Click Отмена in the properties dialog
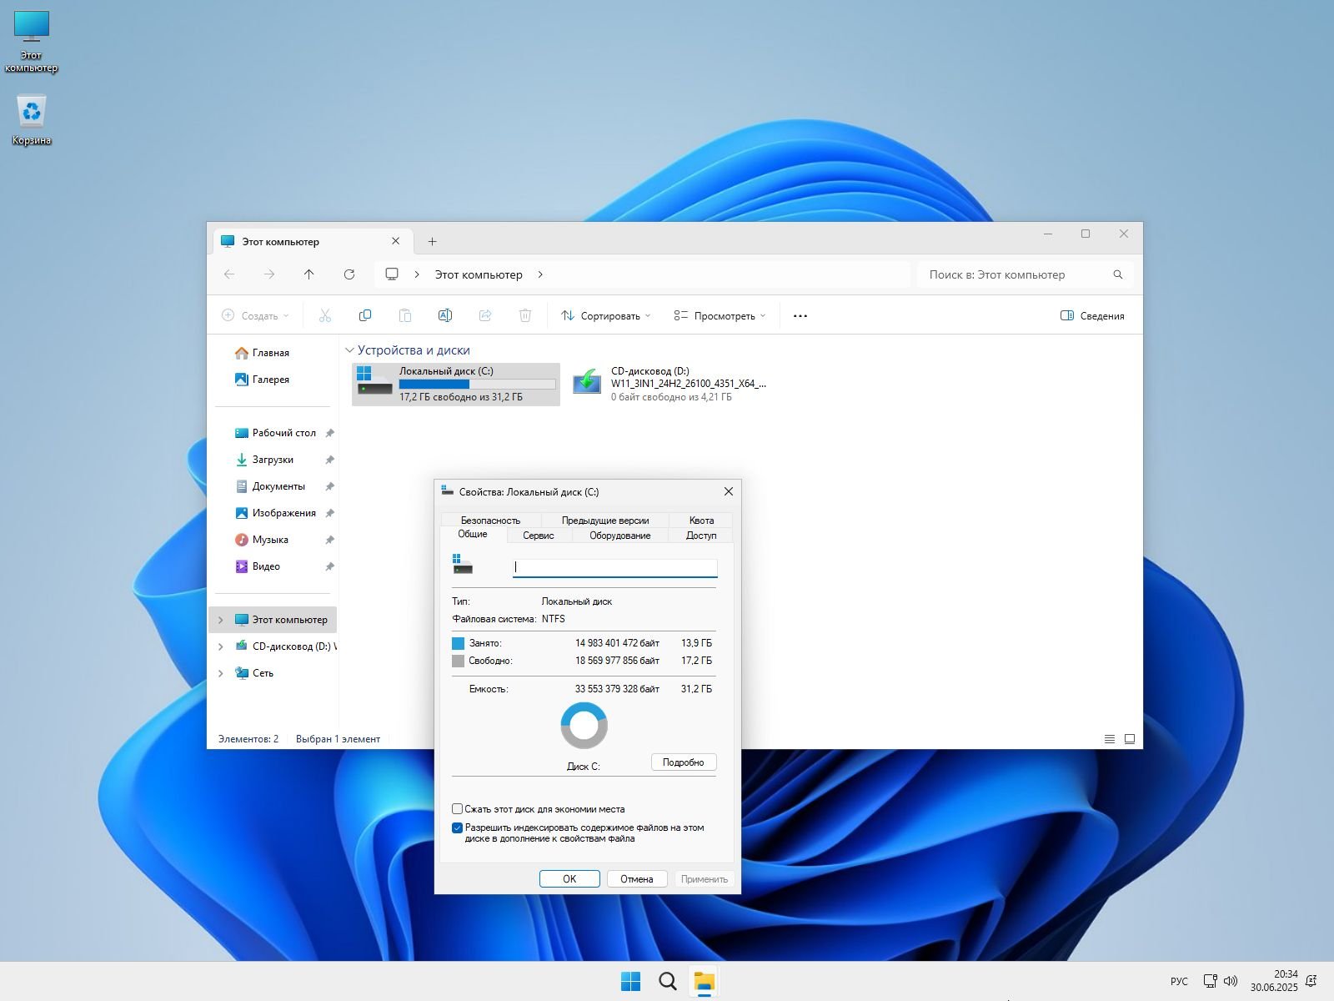Screen dimensions: 1334x1001 [x=637, y=878]
